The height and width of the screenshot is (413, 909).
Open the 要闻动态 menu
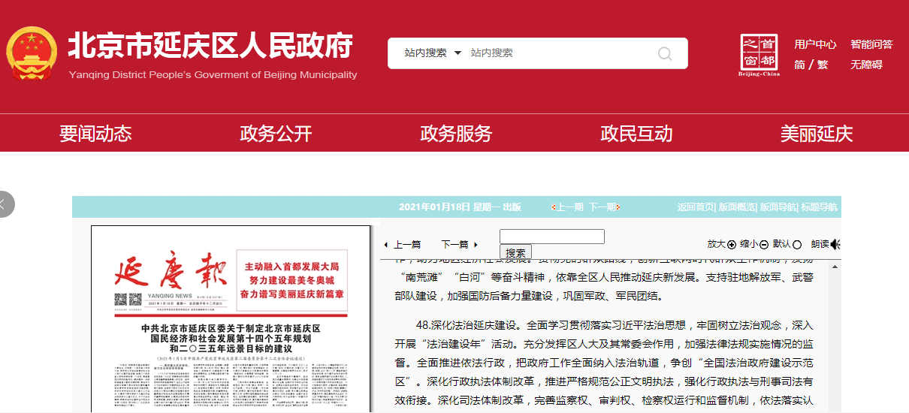[x=95, y=134]
